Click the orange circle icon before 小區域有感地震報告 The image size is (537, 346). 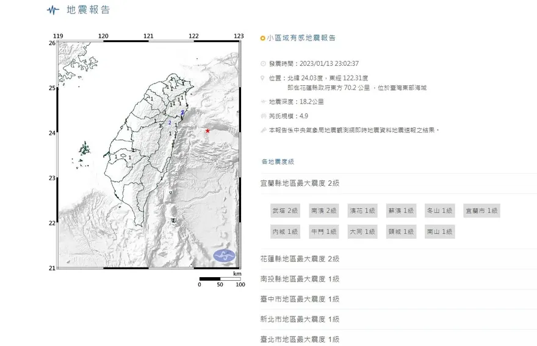tap(262, 38)
